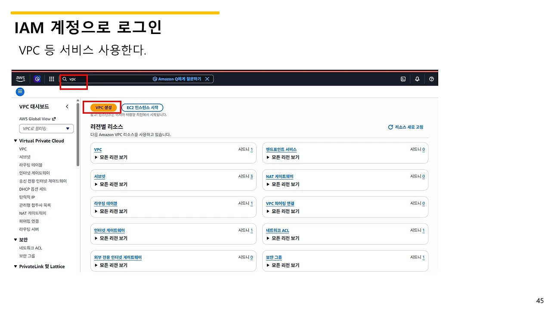Collapse the Virtual Private Cloud section
Image resolution: width=551 pixels, height=310 pixels.
coord(15,141)
